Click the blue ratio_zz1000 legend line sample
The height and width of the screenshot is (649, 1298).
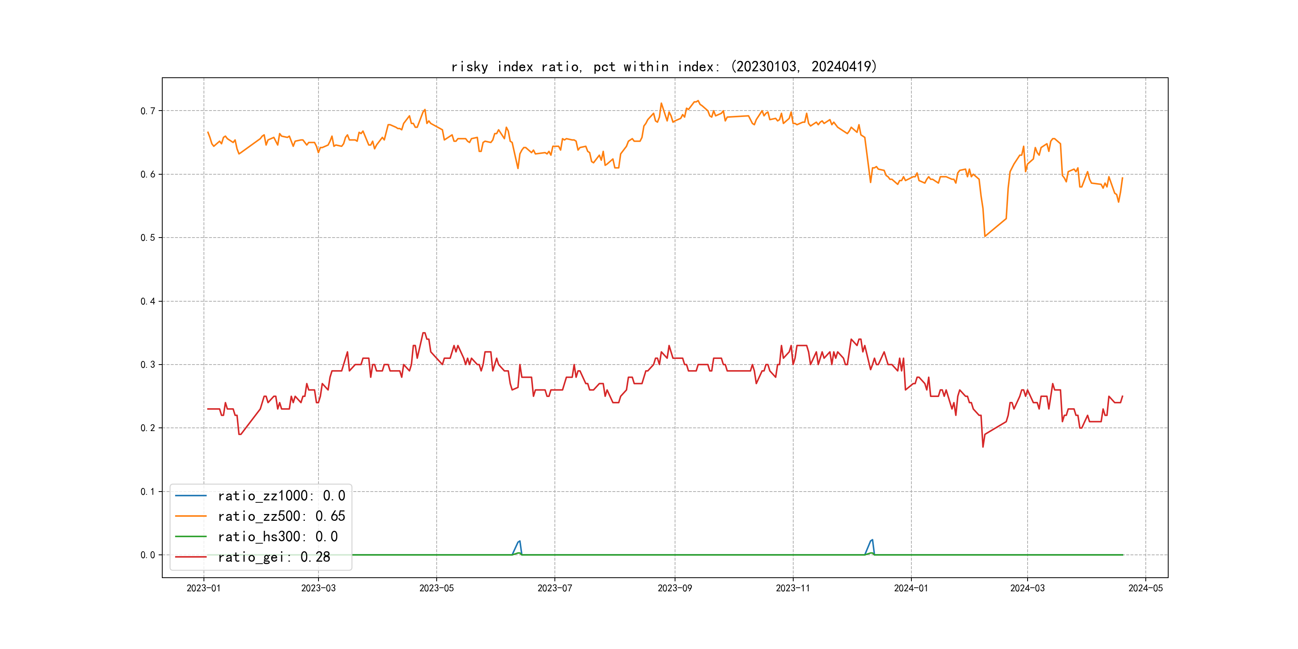point(190,496)
